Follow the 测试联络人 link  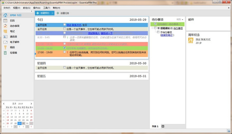point(94,33)
